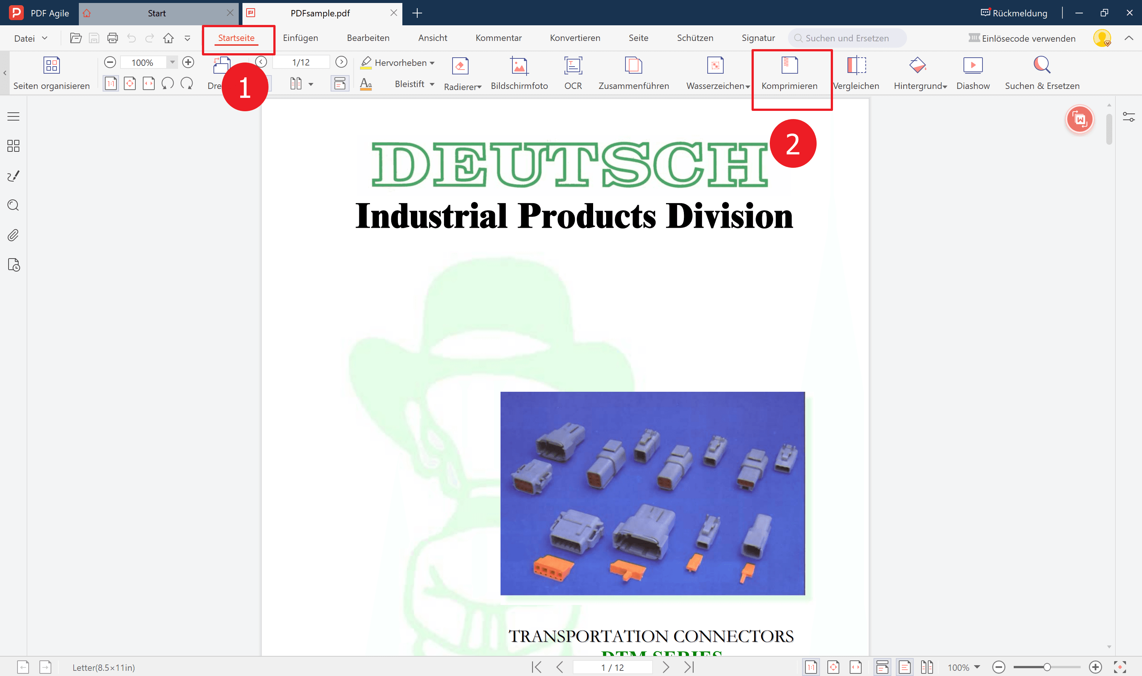Screen dimensions: 1142x676
Task: Open the Wasserzeichen watermark tool
Action: (x=717, y=73)
